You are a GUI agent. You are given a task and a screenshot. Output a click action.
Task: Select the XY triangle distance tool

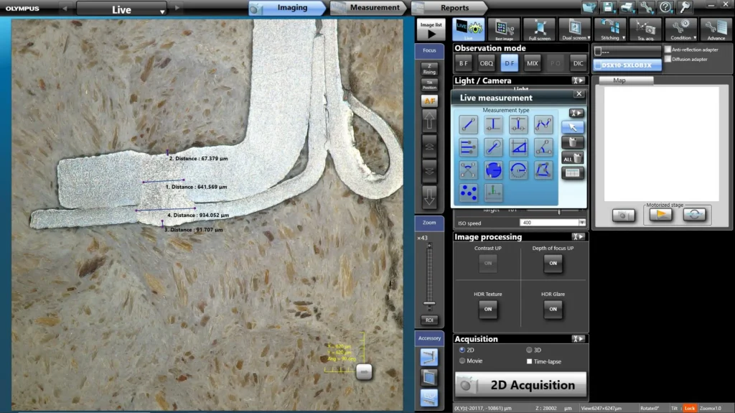pyautogui.click(x=518, y=147)
